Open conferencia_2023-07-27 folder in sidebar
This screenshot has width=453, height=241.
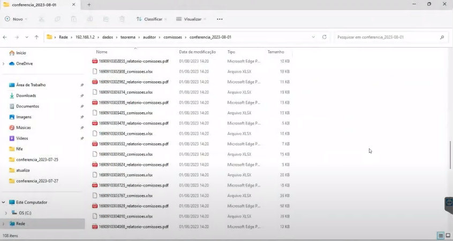click(x=37, y=181)
